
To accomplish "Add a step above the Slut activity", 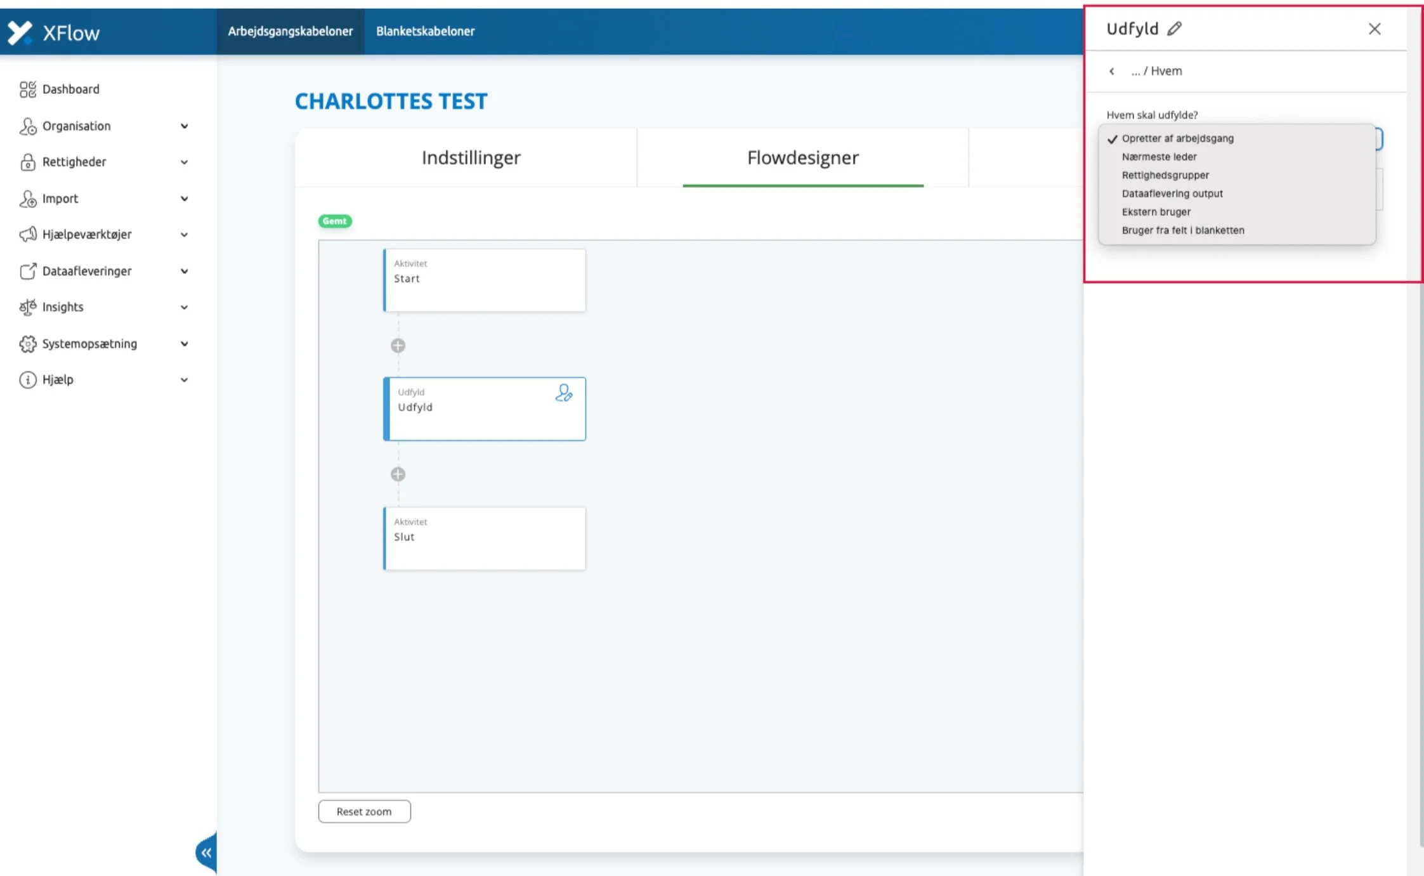I will [398, 474].
